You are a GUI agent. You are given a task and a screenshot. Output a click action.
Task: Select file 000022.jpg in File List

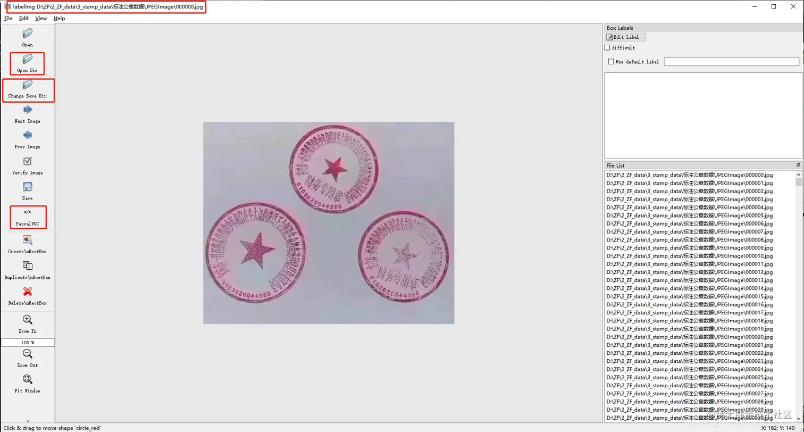pyautogui.click(x=690, y=353)
